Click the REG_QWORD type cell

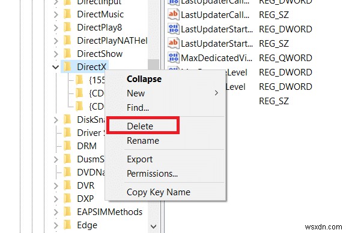pyautogui.click(x=285, y=58)
